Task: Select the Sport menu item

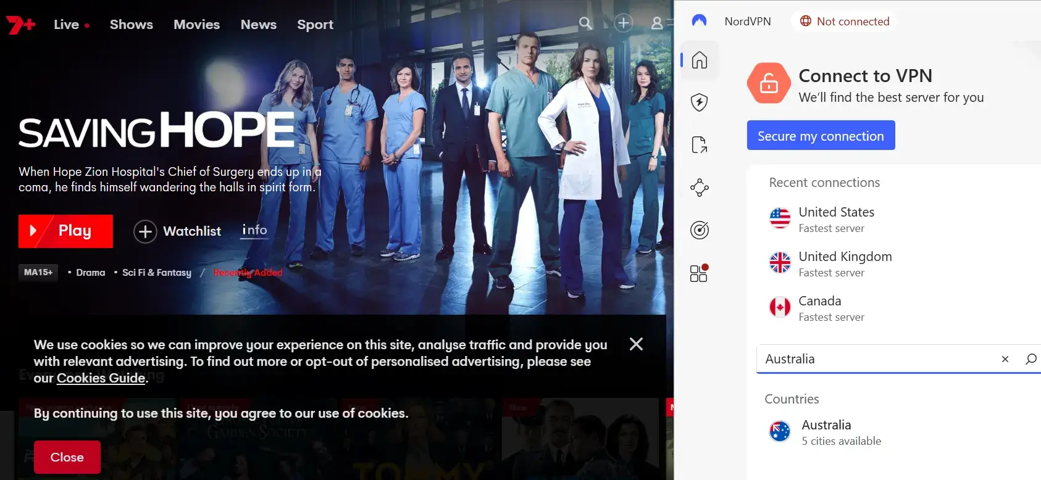Action: tap(315, 25)
